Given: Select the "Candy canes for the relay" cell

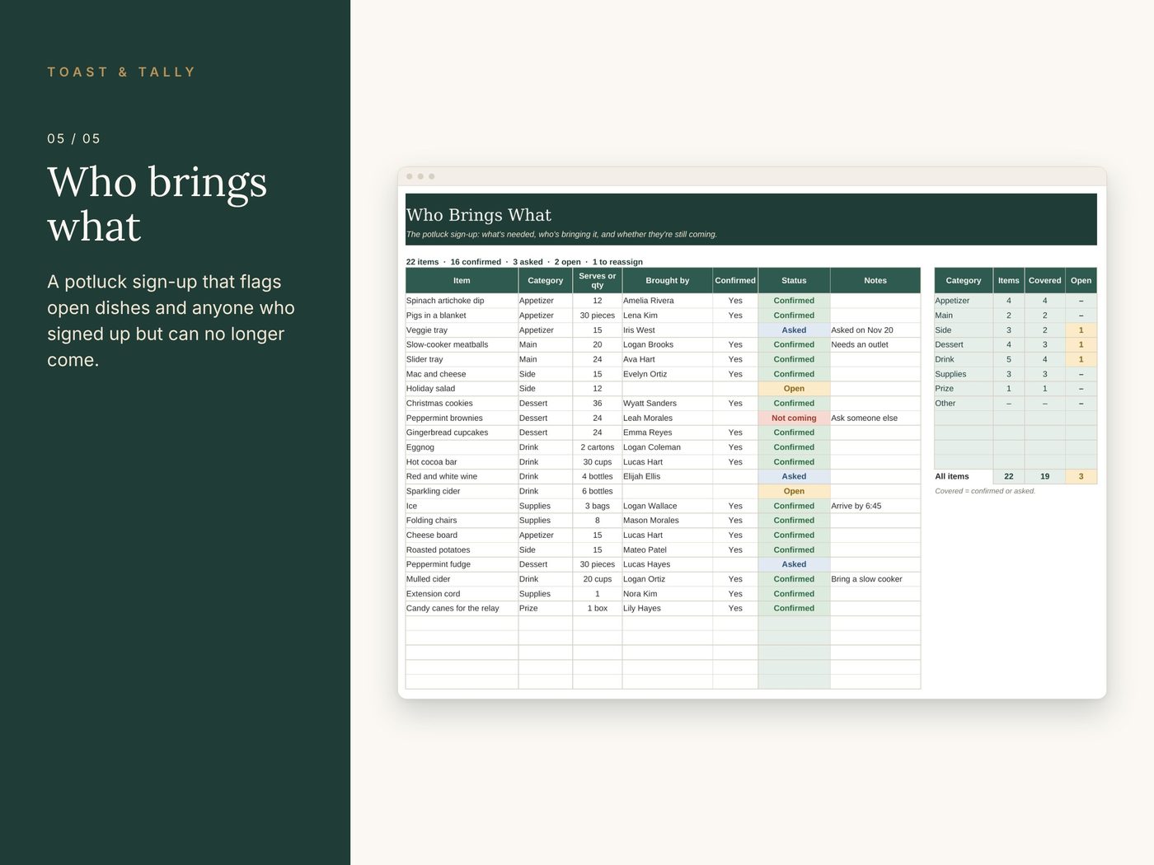Looking at the screenshot, I should pyautogui.click(x=462, y=608).
